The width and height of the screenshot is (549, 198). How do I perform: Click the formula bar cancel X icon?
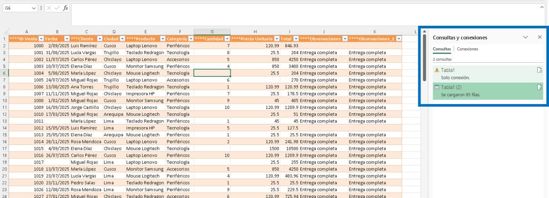(49, 8)
